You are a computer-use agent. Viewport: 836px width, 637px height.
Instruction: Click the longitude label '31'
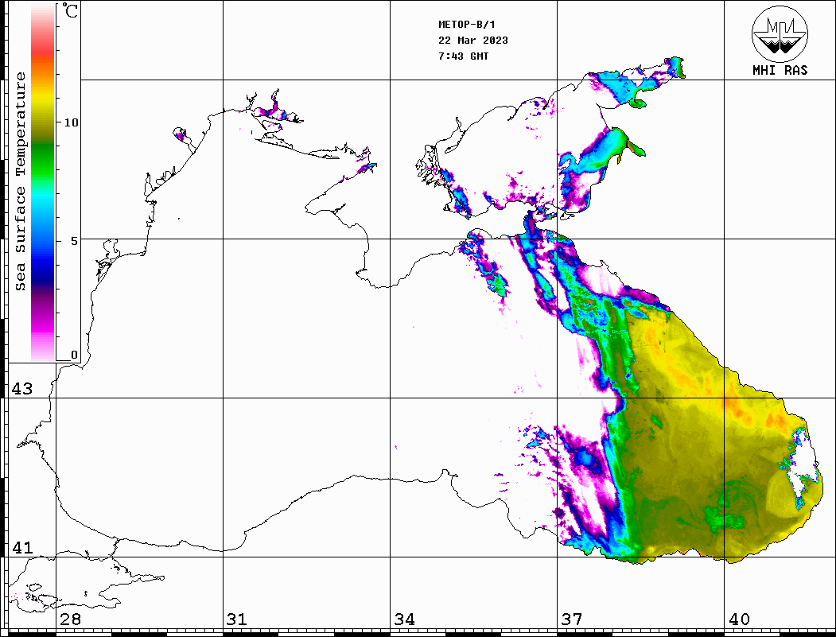point(237,619)
